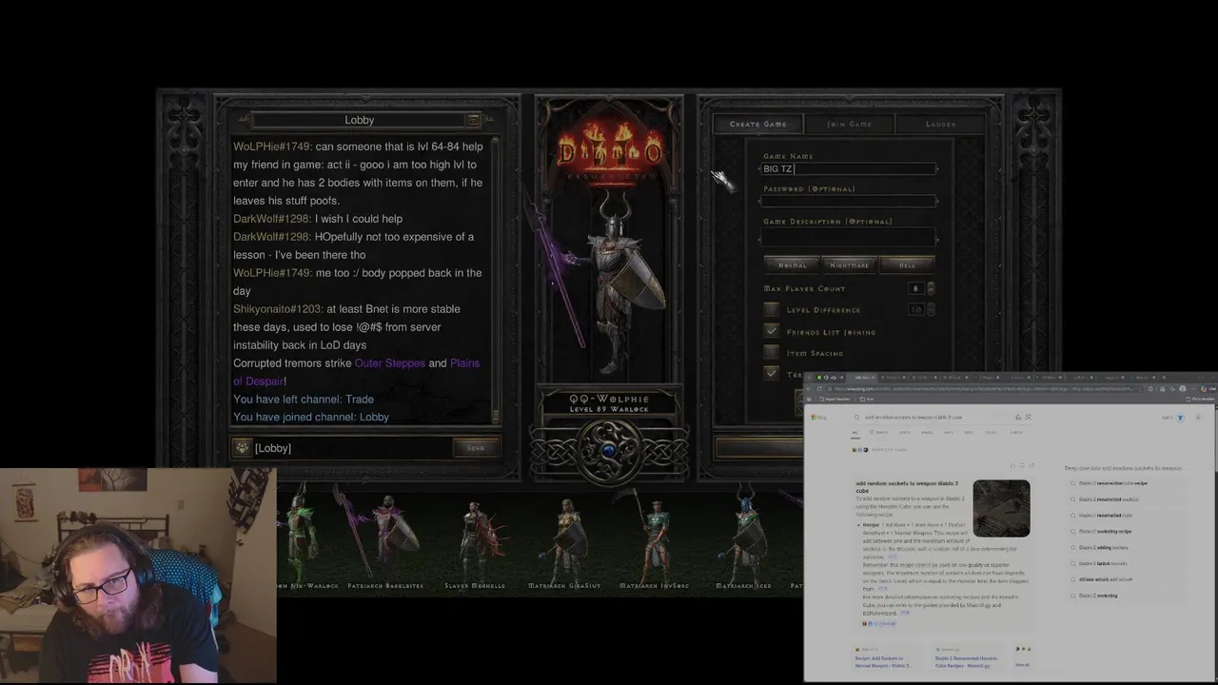This screenshot has height=685, width=1218.
Task: Click the blue gem emblem below character
Action: pyautogui.click(x=609, y=450)
